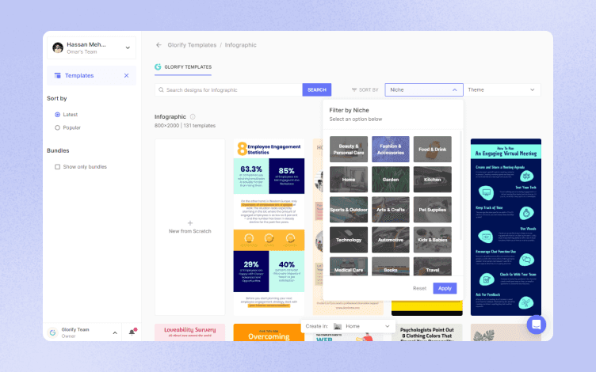Enable Show only bundles checkbox

pyautogui.click(x=57, y=167)
